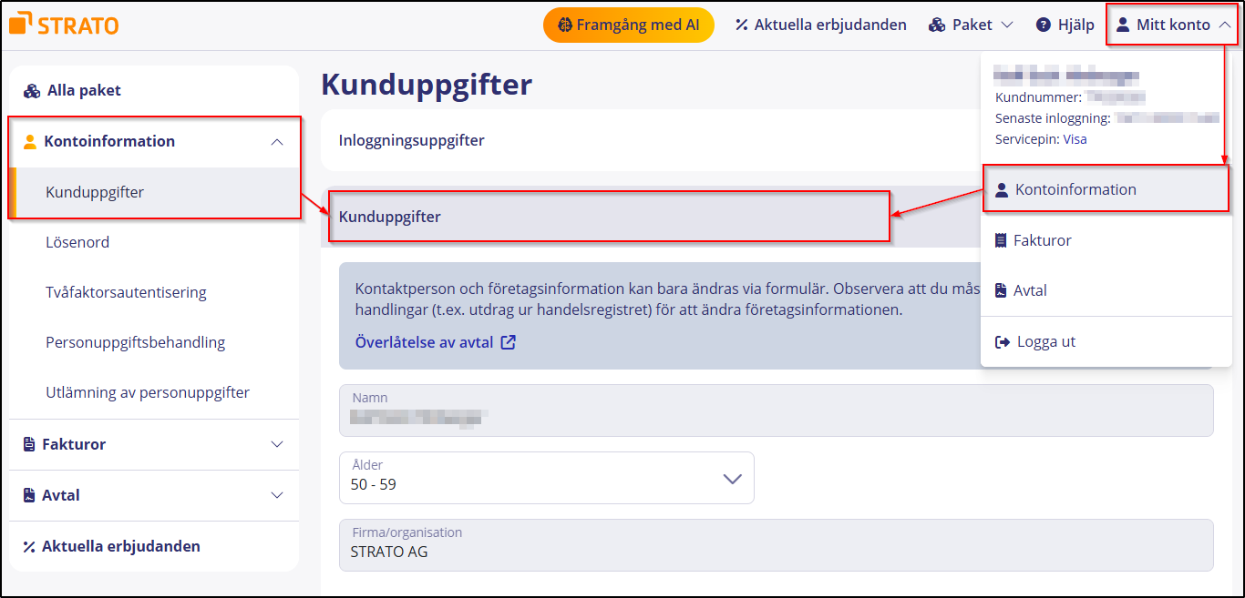The height and width of the screenshot is (598, 1245).
Task: Click the Logga ut exit icon in account menu
Action: [1003, 341]
